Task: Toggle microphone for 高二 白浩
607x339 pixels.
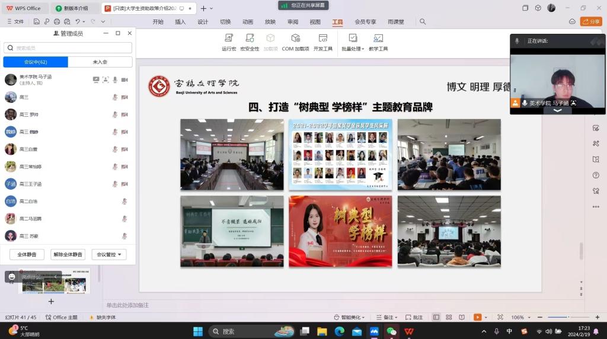Action: 124,202
